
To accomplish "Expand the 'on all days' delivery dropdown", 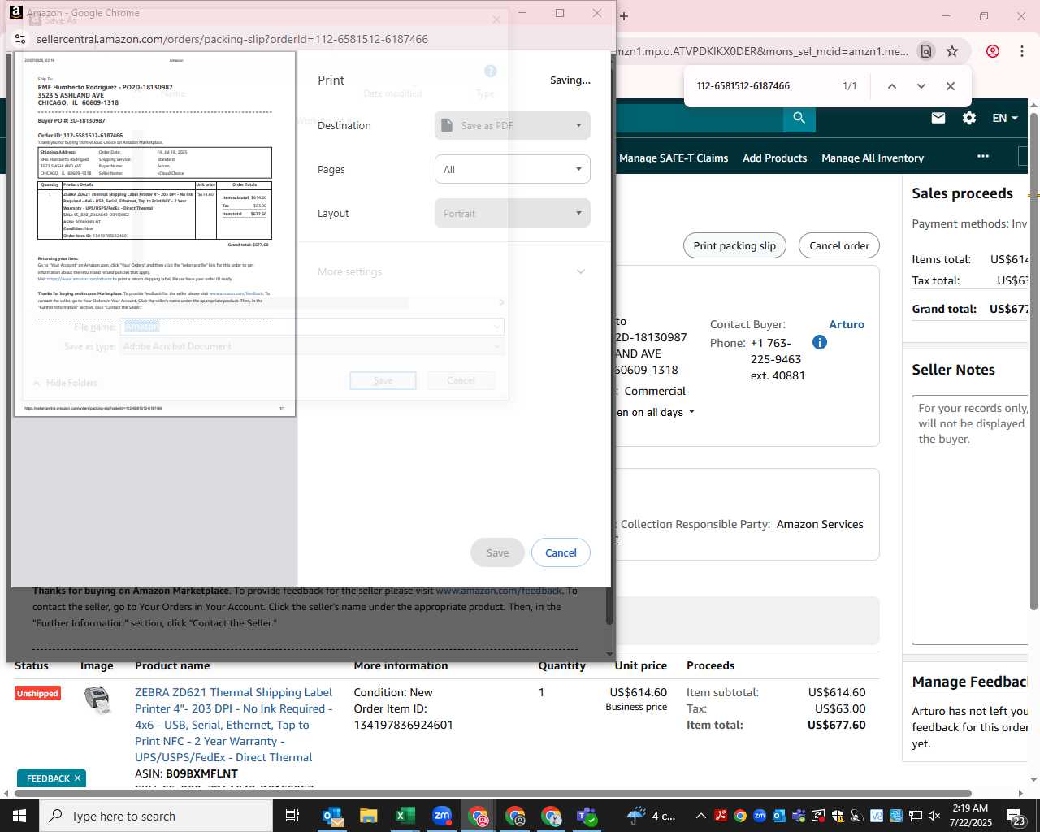I will (x=656, y=412).
